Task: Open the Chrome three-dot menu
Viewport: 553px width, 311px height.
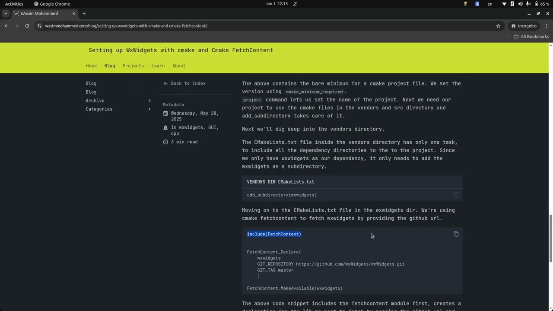Action: 547,26
